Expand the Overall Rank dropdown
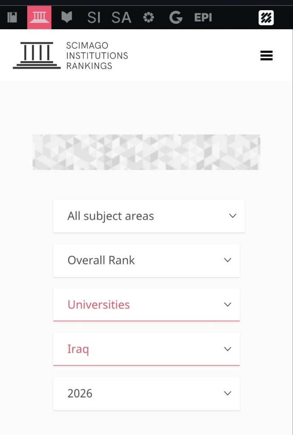Image resolution: width=293 pixels, height=435 pixels. [x=146, y=260]
